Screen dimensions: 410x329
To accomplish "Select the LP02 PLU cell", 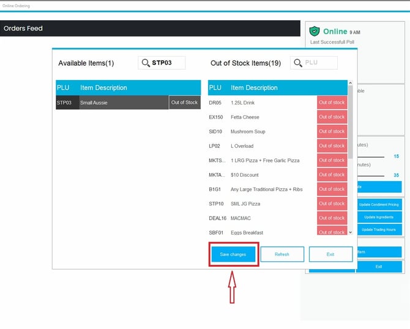I will pos(214,146).
